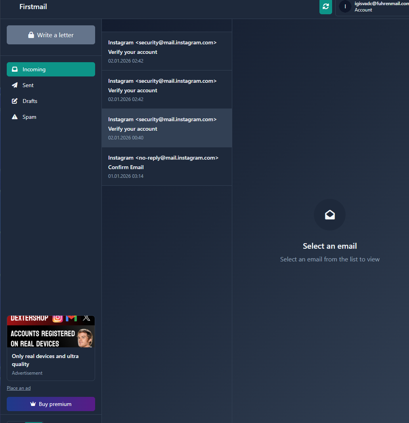Click the Firstmail logo title
The image size is (409, 423).
coord(33,6)
